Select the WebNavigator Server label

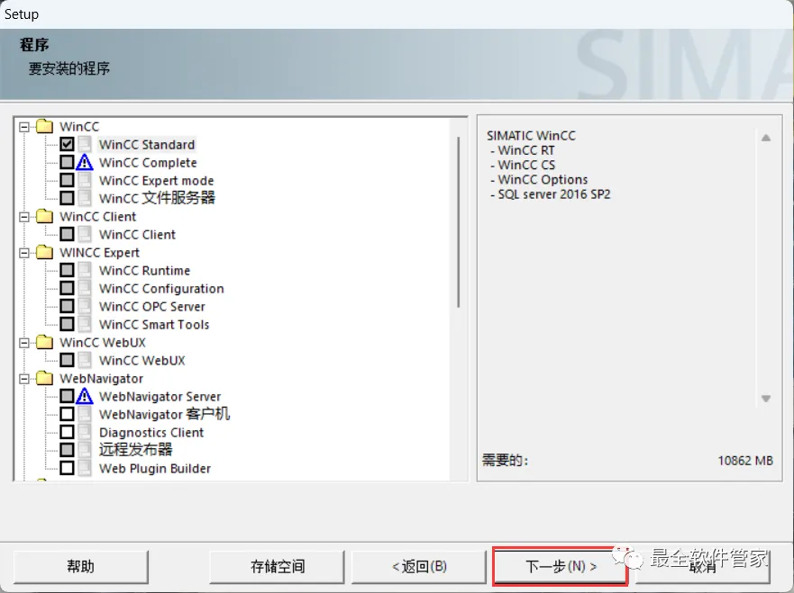pos(160,396)
